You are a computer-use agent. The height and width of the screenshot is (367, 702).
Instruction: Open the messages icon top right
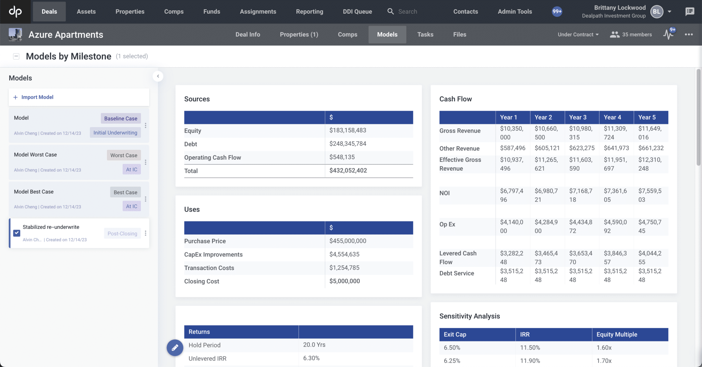690,11
